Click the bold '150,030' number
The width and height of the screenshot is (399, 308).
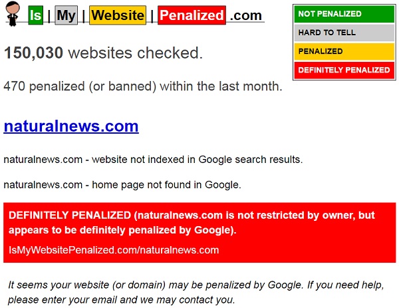click(33, 53)
